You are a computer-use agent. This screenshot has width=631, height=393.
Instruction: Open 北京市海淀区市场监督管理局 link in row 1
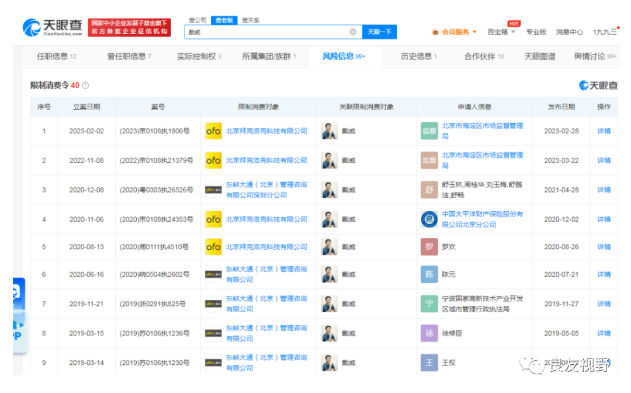482,131
